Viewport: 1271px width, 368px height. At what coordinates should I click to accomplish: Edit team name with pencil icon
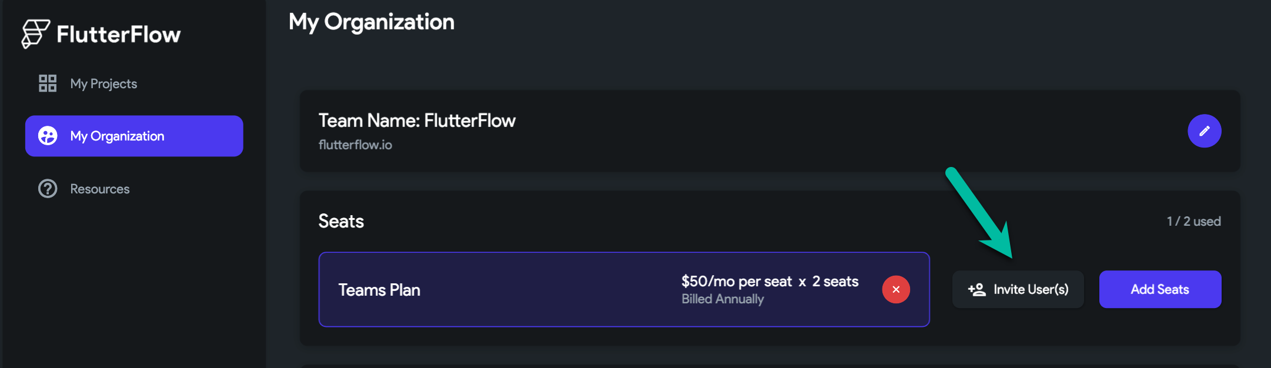coord(1204,131)
